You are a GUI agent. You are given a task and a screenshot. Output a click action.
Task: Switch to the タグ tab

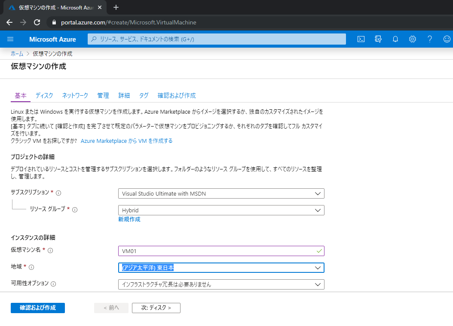[x=144, y=96]
